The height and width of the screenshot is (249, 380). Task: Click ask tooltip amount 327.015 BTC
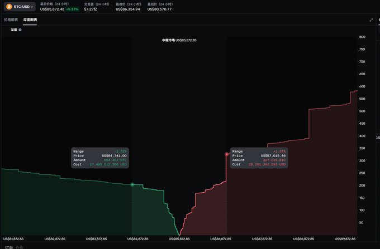point(274,160)
